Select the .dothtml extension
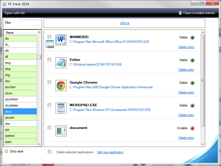Image resolution: width=221 pixels, height=166 pixels. [20, 136]
